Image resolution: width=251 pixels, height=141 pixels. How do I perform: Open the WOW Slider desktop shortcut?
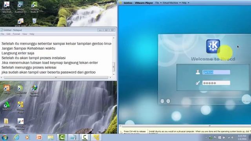point(20,22)
